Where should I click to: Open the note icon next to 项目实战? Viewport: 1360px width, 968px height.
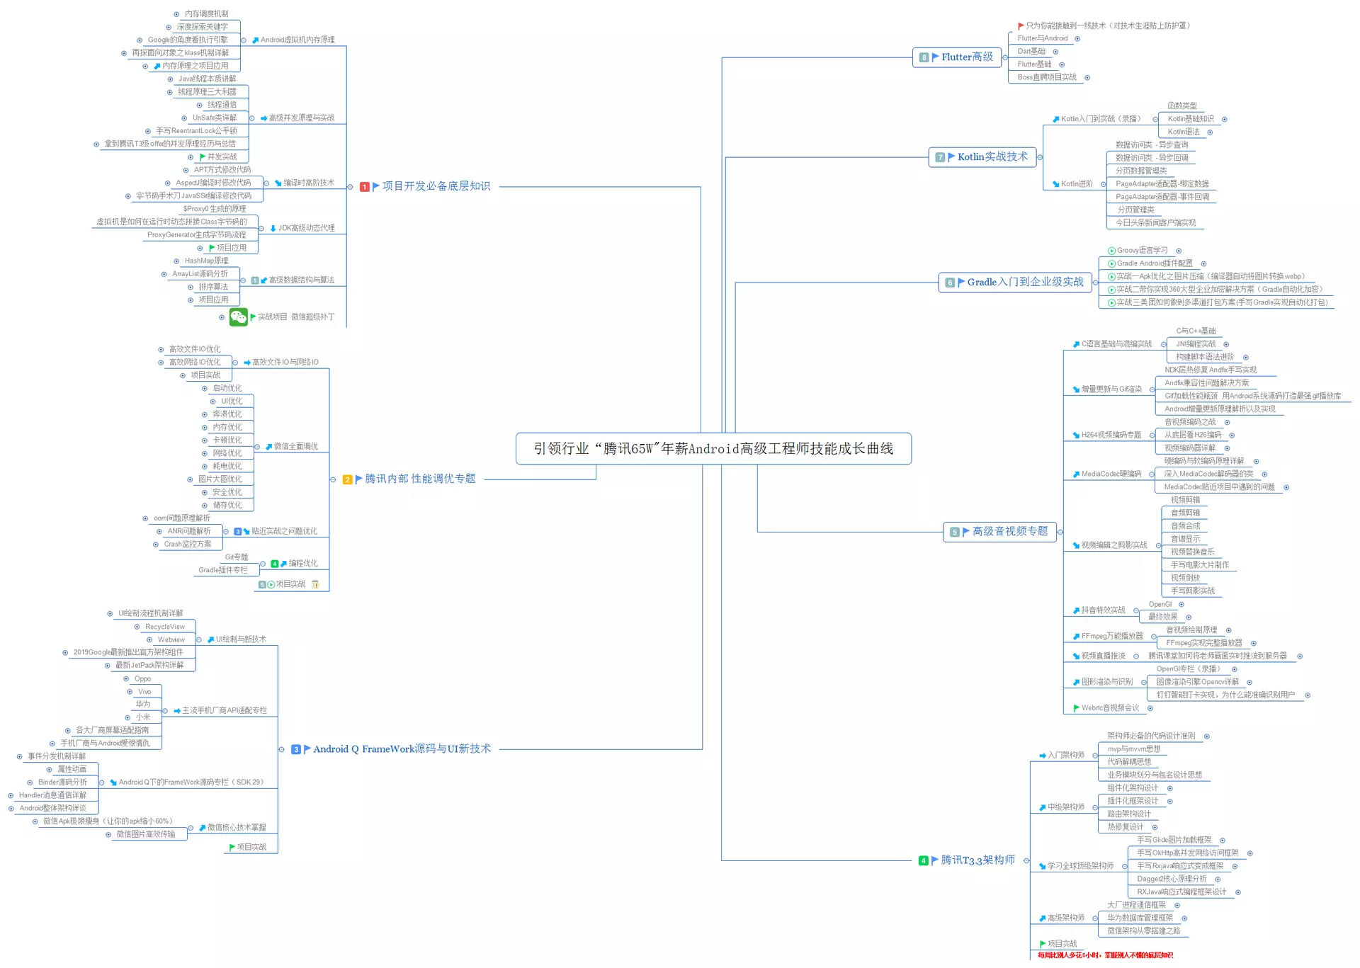pyautogui.click(x=315, y=585)
